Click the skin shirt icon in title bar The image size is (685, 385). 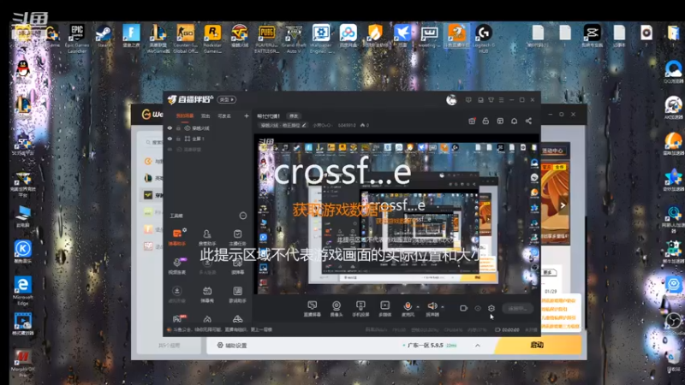click(491, 100)
